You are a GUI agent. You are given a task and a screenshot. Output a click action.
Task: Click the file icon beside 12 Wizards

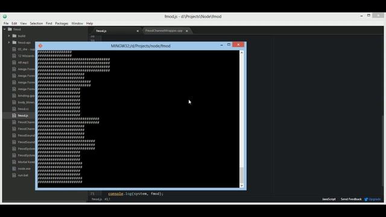coord(14,56)
